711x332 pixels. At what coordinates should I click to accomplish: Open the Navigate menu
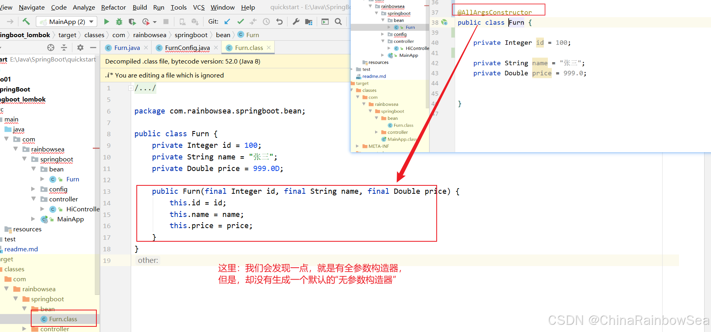click(x=32, y=7)
